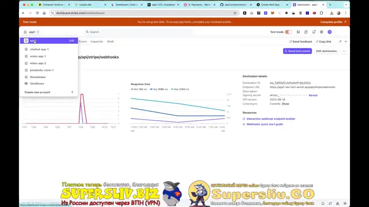The image size is (369, 207).
Task: Collapse workbench with chevron down
Action: pos(346,41)
